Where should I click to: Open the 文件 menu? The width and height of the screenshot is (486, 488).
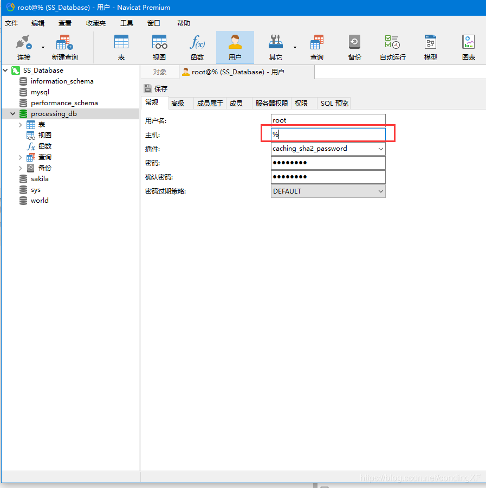[11, 23]
